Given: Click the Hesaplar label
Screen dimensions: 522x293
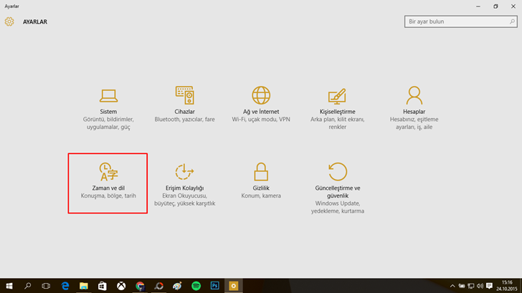Looking at the screenshot, I should click(x=414, y=112).
